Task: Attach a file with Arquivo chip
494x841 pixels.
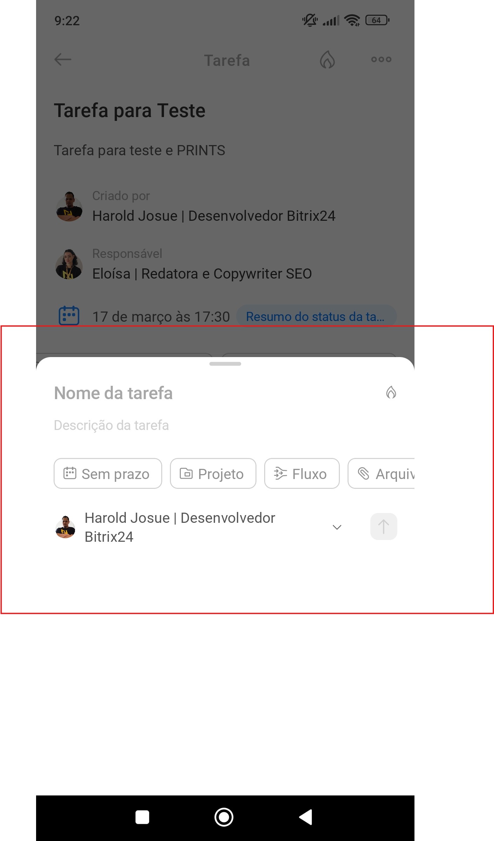Action: (x=381, y=473)
